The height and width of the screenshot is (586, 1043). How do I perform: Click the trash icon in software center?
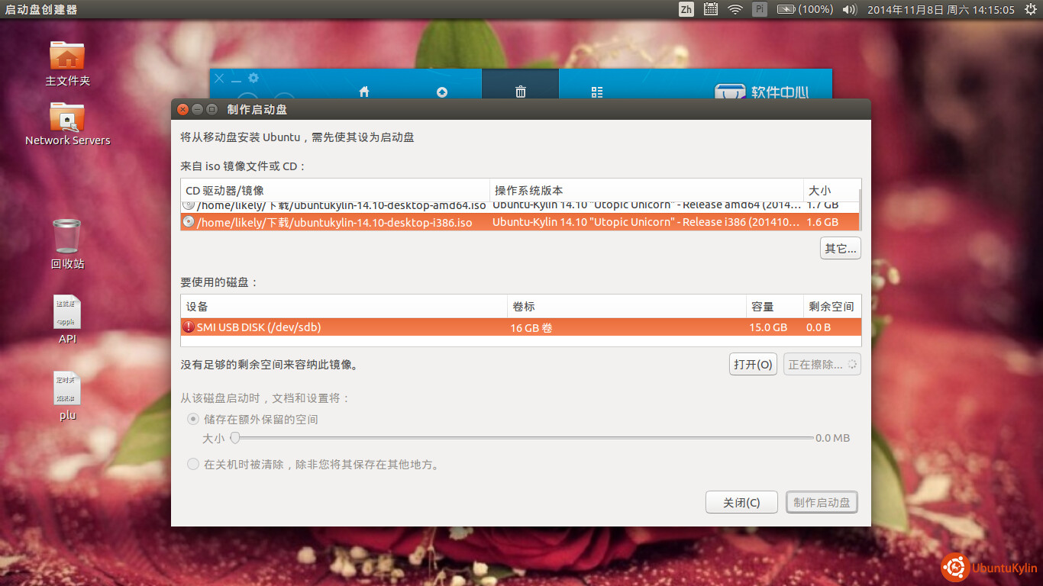[521, 92]
